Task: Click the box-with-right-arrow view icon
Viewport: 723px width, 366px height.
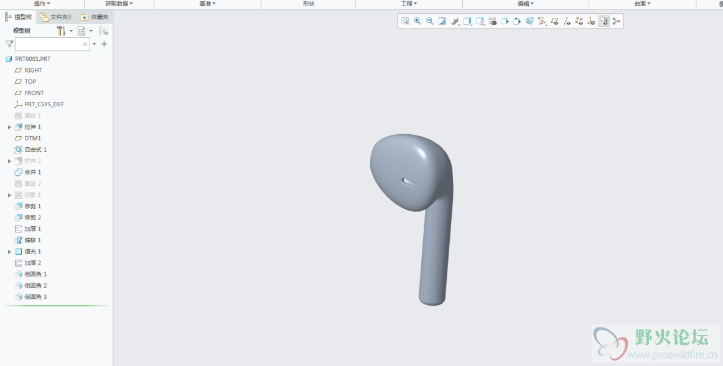Action: pyautogui.click(x=505, y=21)
